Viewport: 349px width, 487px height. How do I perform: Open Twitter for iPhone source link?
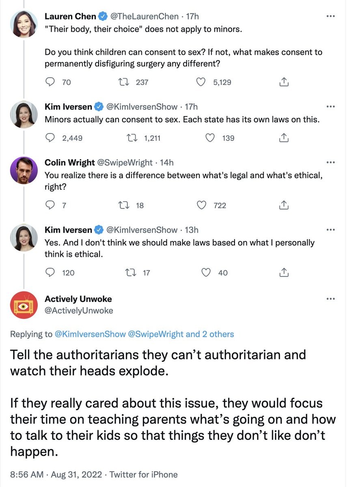[144, 474]
